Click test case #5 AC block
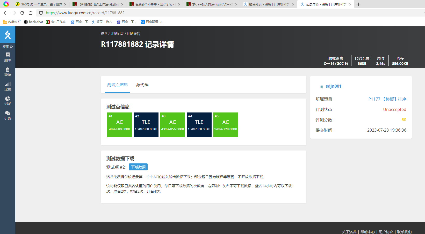 [x=226, y=125]
